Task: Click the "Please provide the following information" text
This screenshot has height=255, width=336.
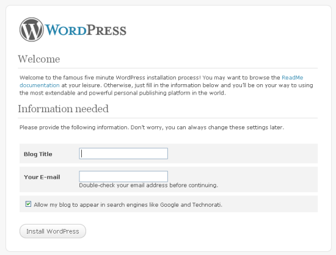Action: [x=152, y=127]
